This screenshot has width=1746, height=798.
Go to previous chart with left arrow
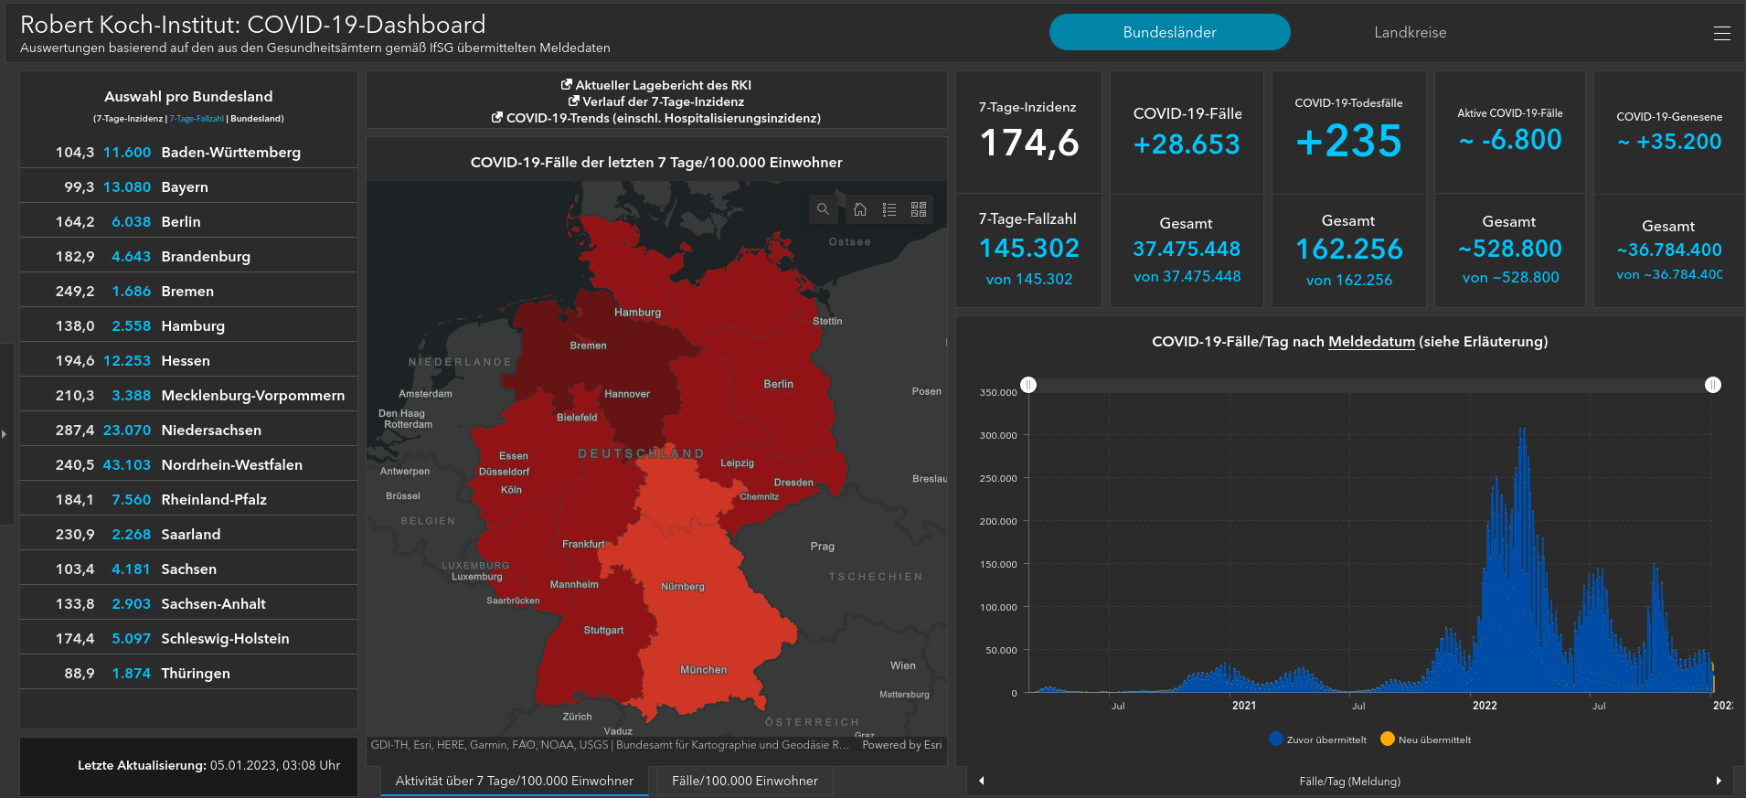pos(982,781)
